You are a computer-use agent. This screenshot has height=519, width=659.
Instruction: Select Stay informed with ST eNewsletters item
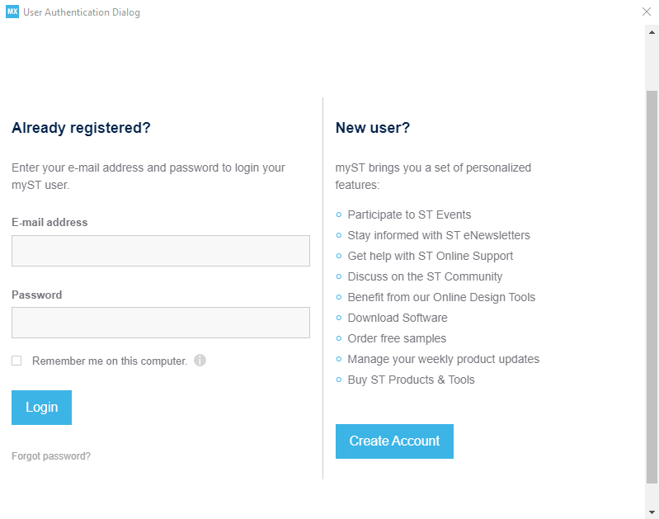pos(439,235)
